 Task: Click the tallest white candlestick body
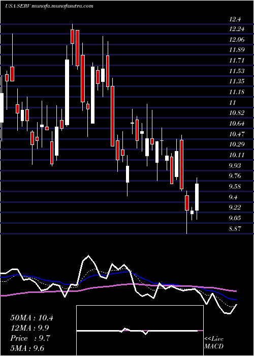(67, 92)
